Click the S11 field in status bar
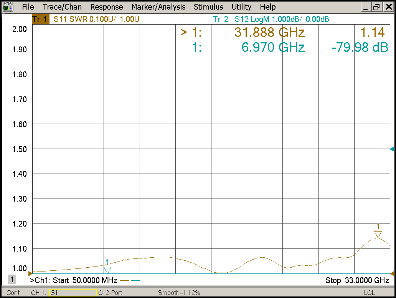Screen dimensions: 396x298 [x=72, y=293]
